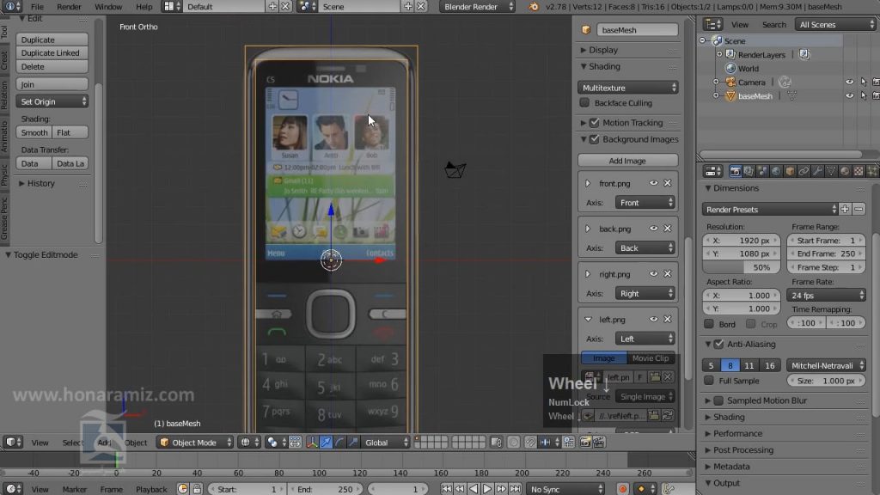Open the 24 fps frame rate dropdown

click(826, 296)
